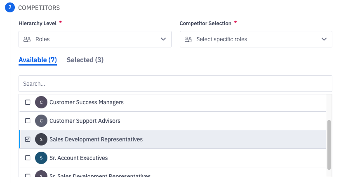This screenshot has width=341, height=183.
Task: Click the people icon in Hierarchy Level field
Action: (27, 39)
